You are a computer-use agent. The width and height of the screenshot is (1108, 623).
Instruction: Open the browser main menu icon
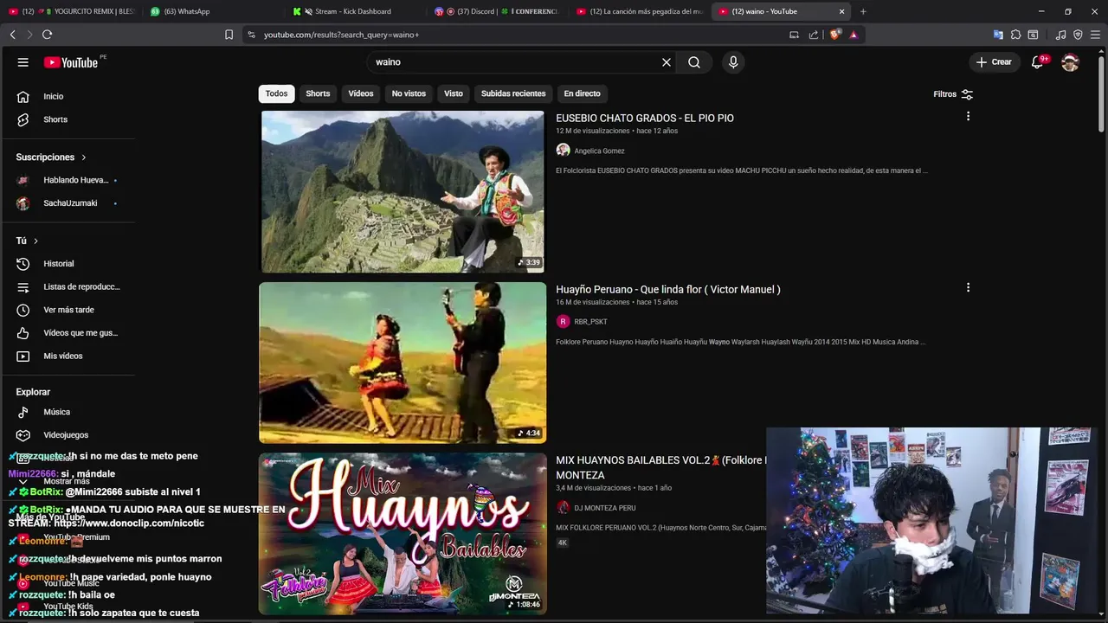pos(1095,35)
